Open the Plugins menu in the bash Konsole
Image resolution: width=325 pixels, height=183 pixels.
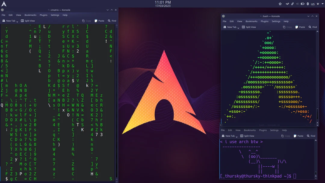click(x=264, y=21)
